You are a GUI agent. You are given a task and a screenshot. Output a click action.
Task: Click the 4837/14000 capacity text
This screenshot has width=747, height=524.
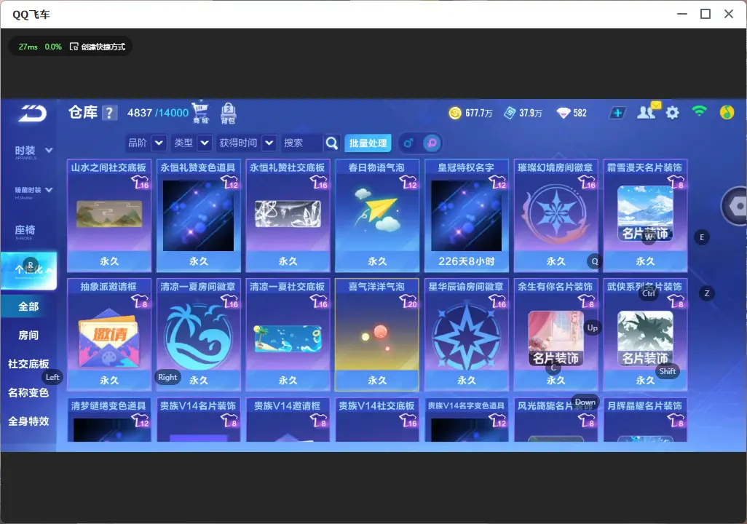pos(158,113)
